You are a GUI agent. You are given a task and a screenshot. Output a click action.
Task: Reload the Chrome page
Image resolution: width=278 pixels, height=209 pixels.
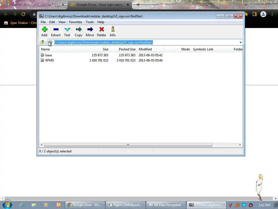23,14
